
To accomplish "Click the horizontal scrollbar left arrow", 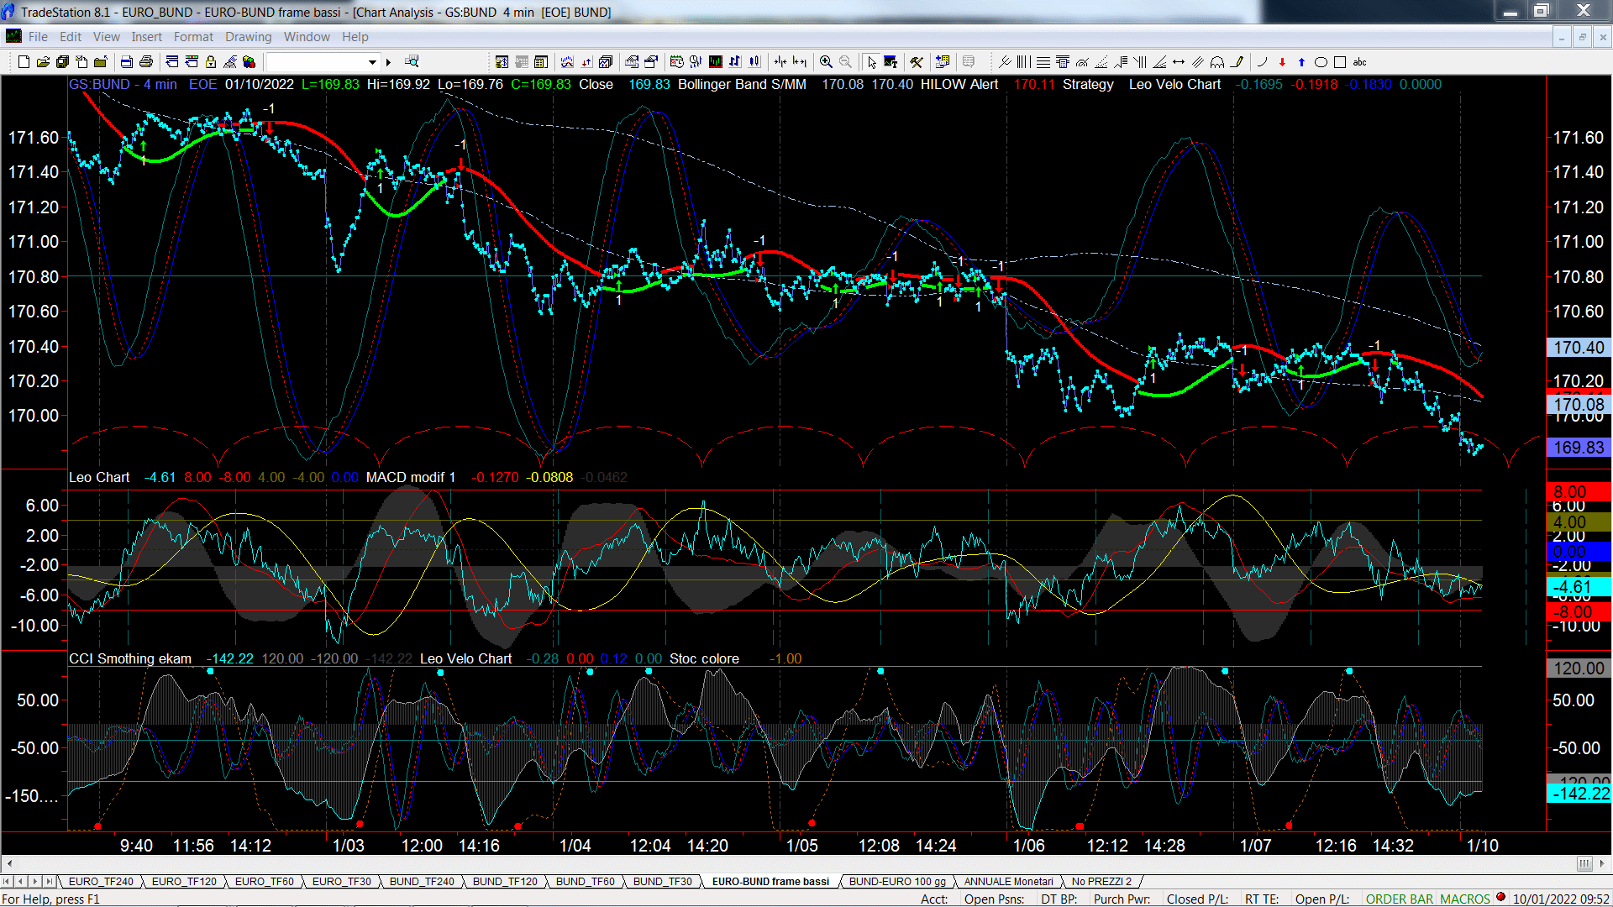I will (x=9, y=863).
